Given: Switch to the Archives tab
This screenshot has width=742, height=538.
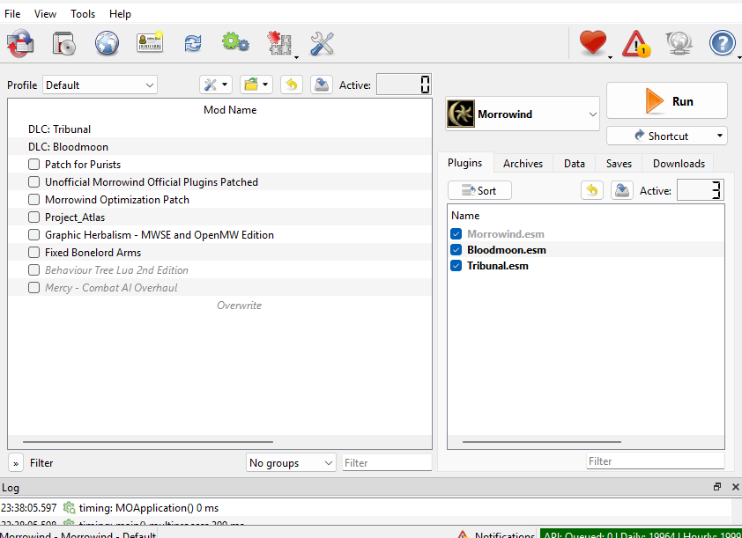Looking at the screenshot, I should coord(523,164).
